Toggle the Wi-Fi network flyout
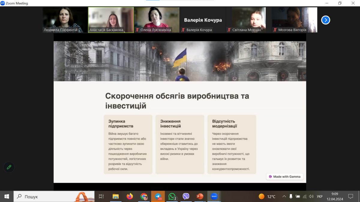 click(x=305, y=197)
